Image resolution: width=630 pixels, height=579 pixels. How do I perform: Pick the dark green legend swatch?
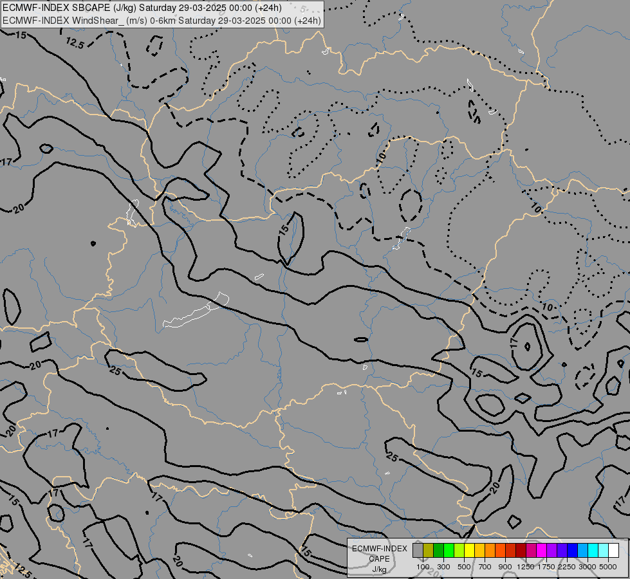439,550
